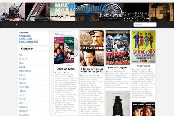Open the Timur és csapata title link
Viewport: 174px width, 116px height.
pos(118,68)
